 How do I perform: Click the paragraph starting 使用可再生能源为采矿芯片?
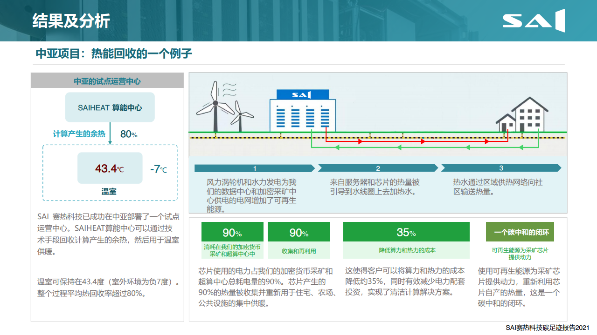[x=519, y=287]
